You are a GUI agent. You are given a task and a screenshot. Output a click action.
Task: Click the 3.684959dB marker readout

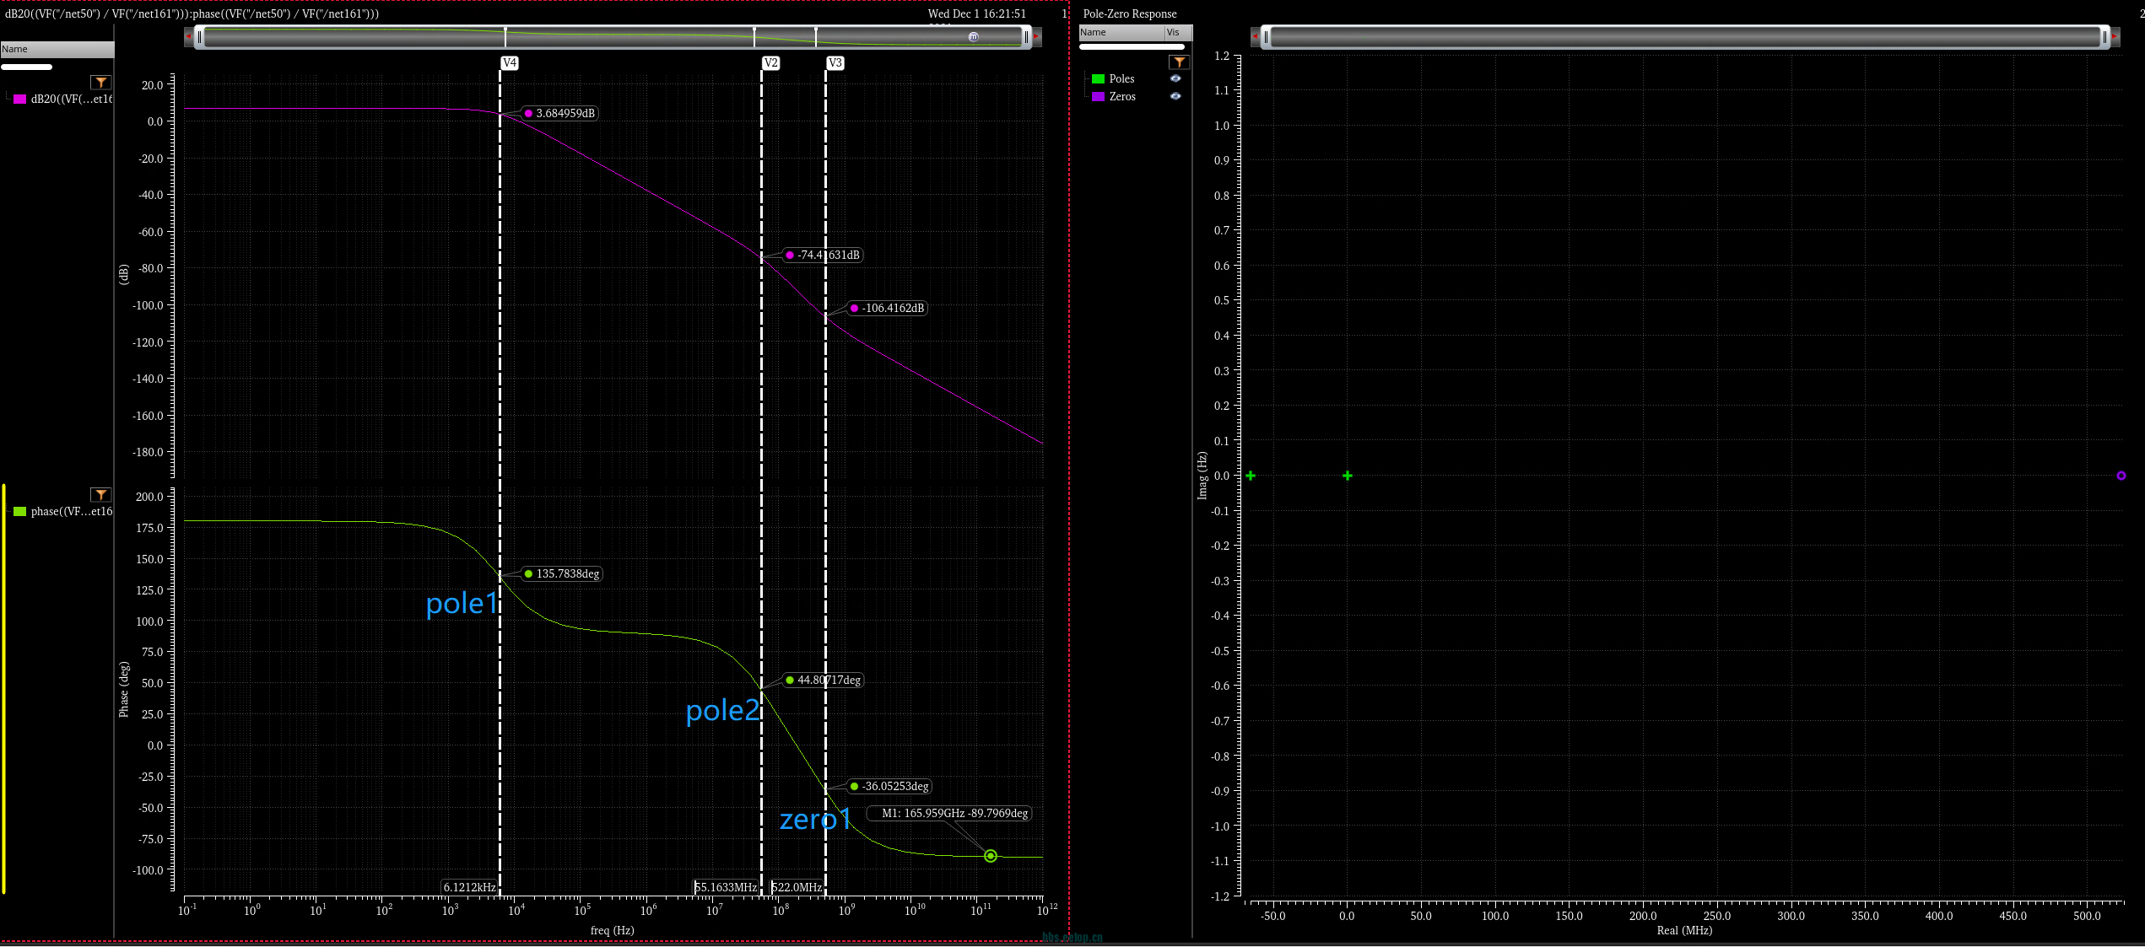click(x=560, y=113)
